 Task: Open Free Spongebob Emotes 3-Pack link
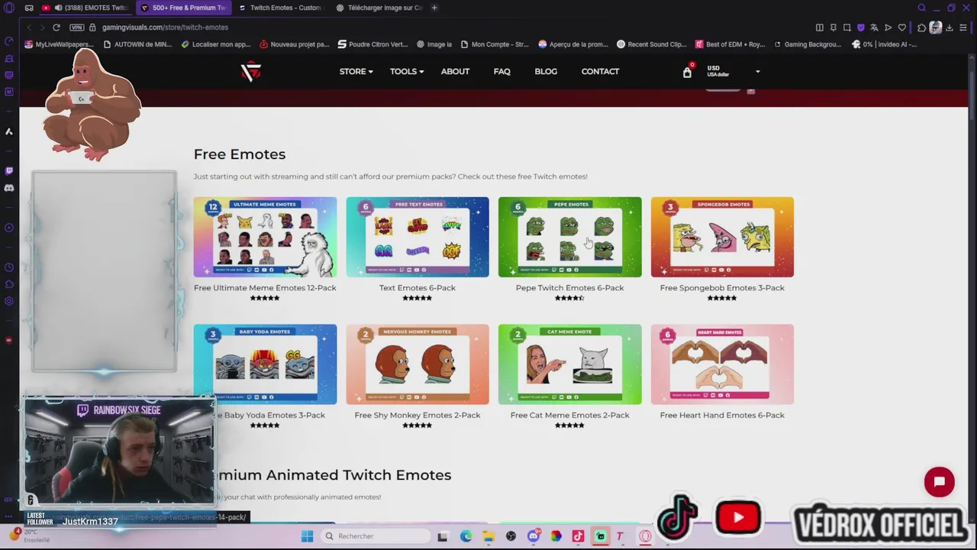coord(722,288)
